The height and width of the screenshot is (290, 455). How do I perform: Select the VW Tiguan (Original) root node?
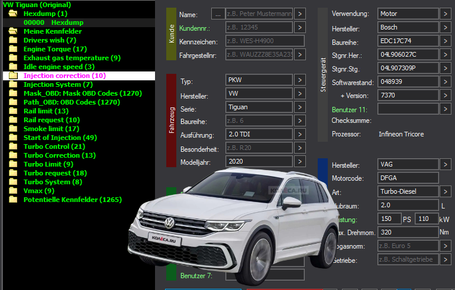[37, 5]
